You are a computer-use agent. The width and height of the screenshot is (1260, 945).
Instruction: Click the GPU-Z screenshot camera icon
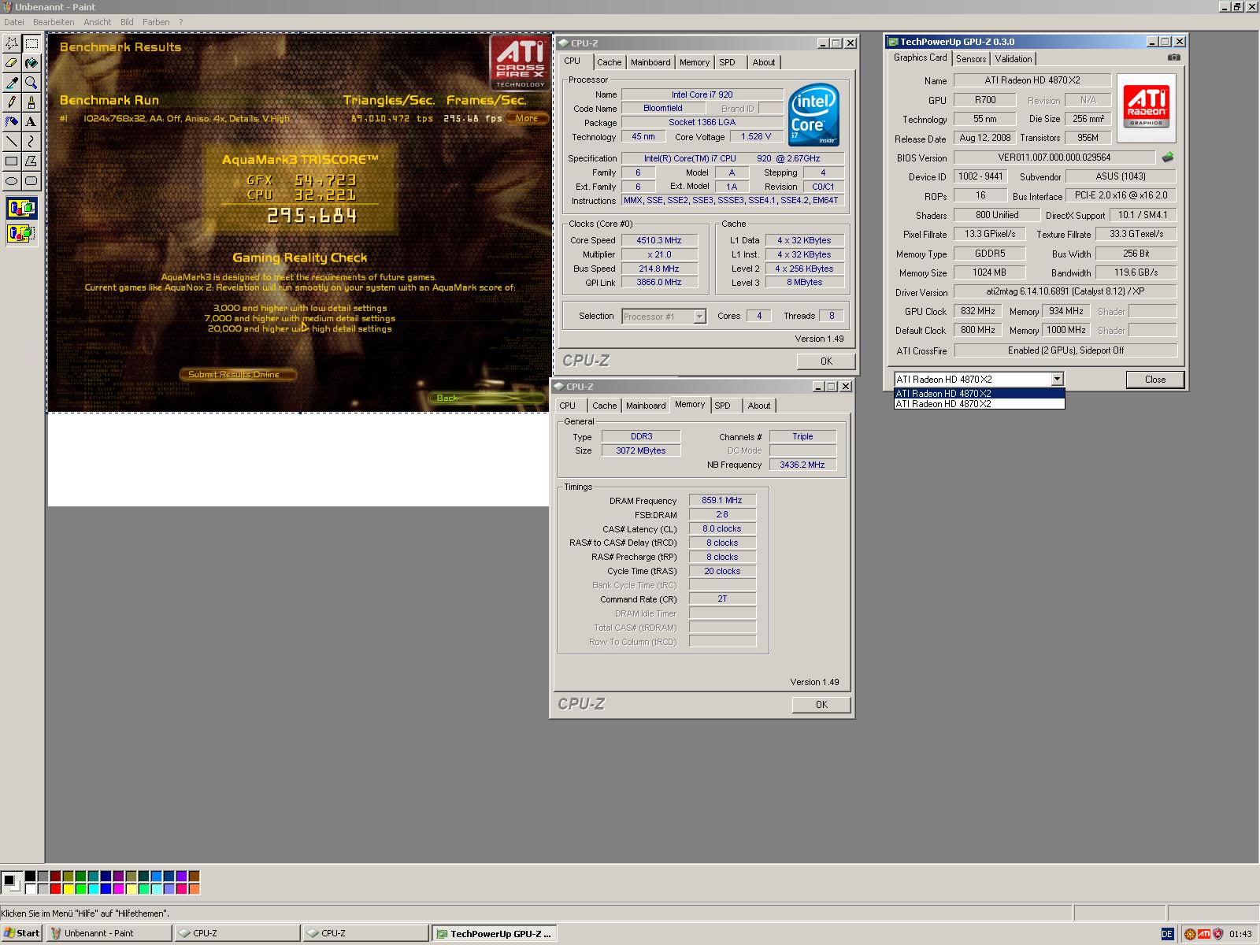[1173, 57]
